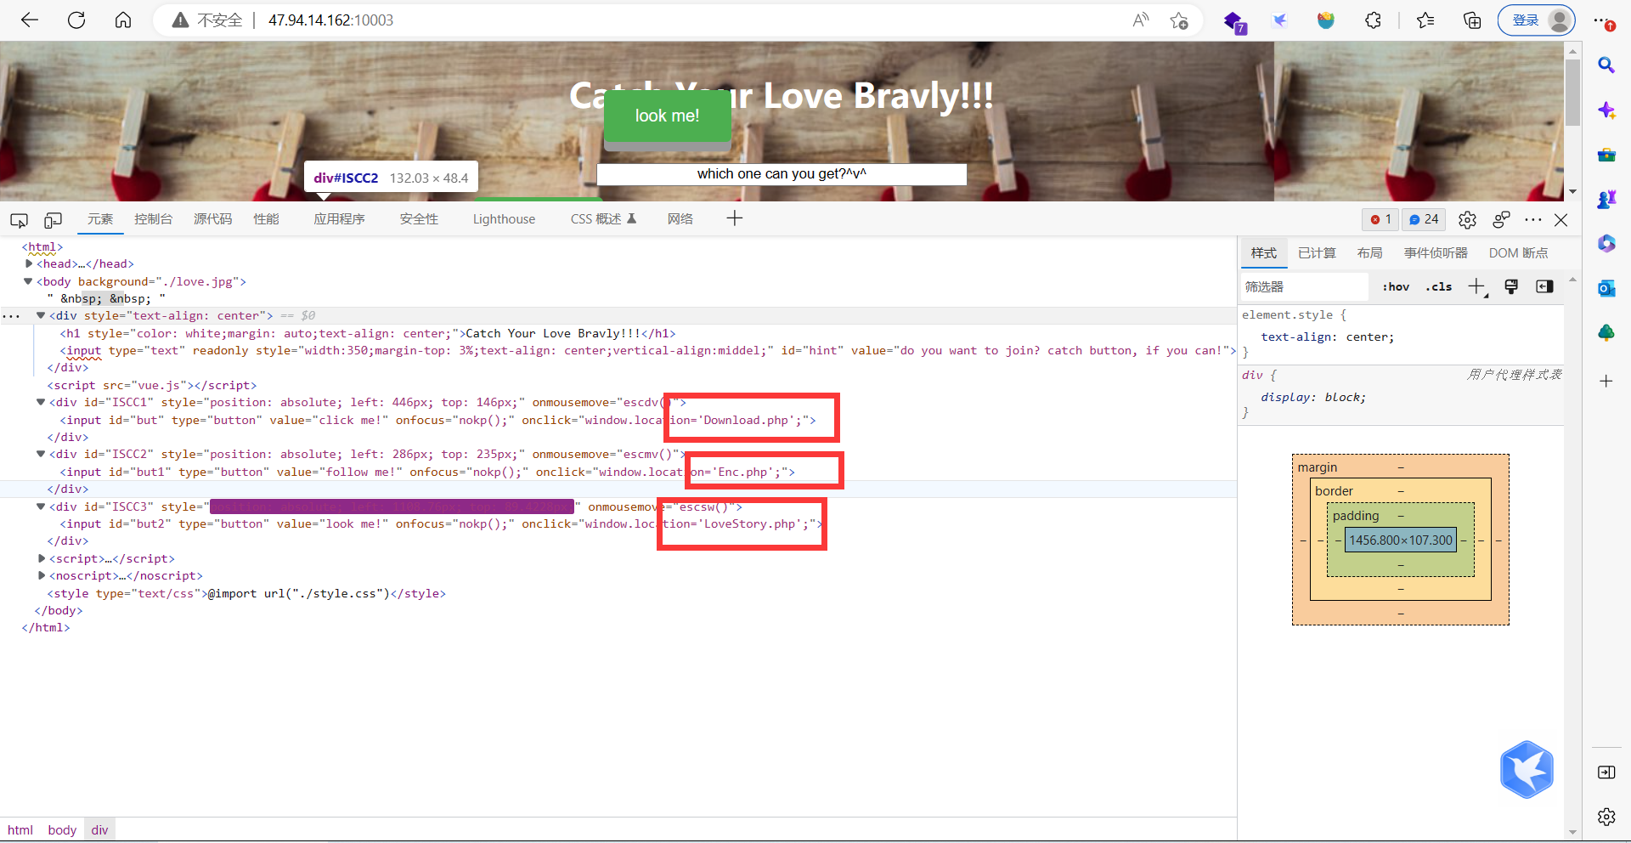Click the 筛选器 filter input field
This screenshot has height=843, width=1631.
point(1304,287)
